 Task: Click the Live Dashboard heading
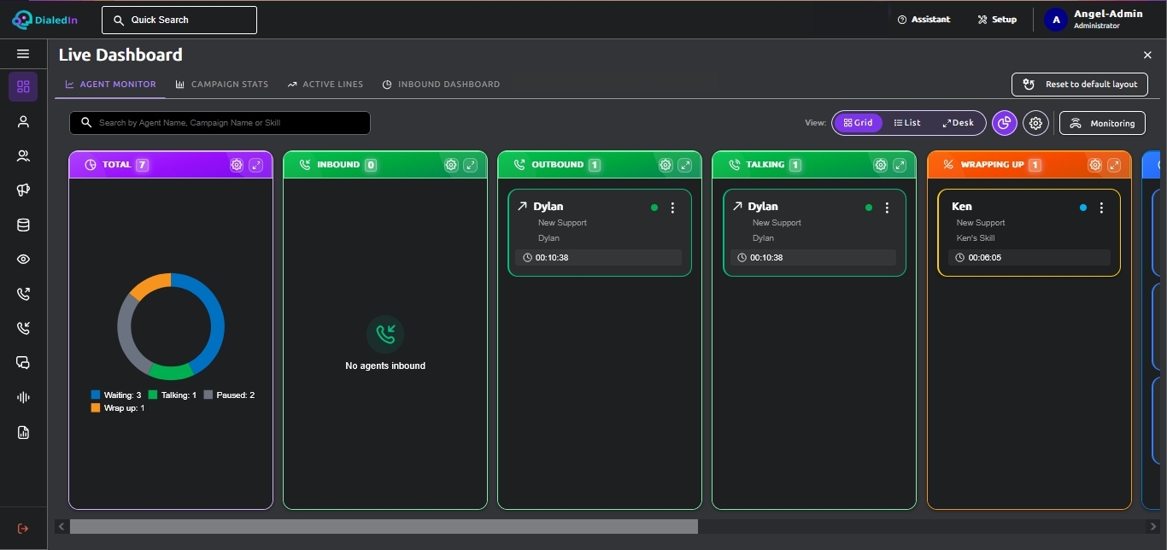[x=120, y=55]
